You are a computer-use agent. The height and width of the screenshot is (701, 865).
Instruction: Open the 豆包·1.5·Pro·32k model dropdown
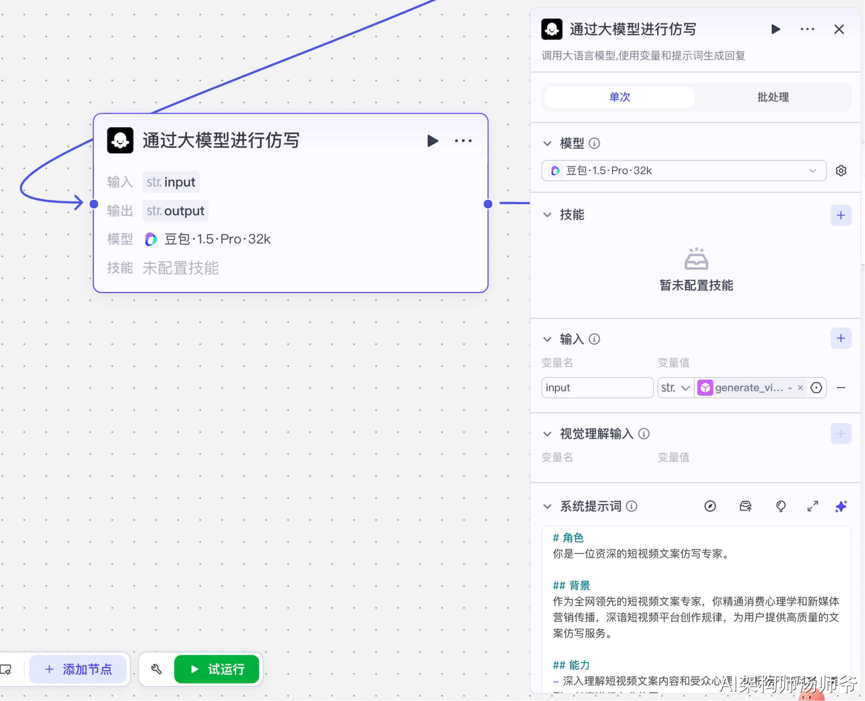coord(683,171)
